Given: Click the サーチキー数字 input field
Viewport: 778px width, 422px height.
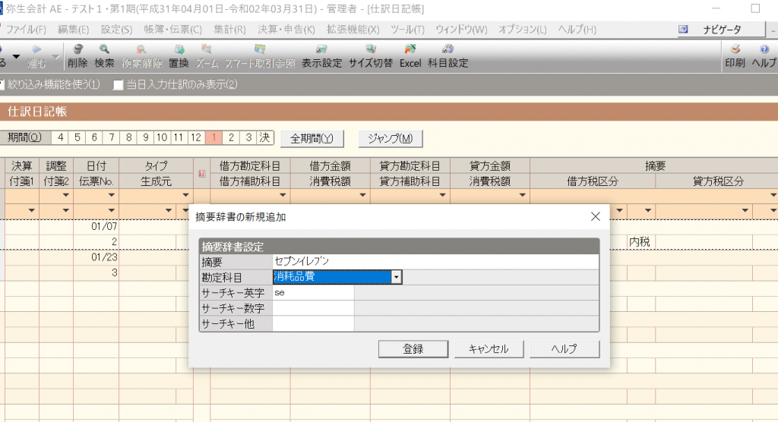Looking at the screenshot, I should pos(313,308).
